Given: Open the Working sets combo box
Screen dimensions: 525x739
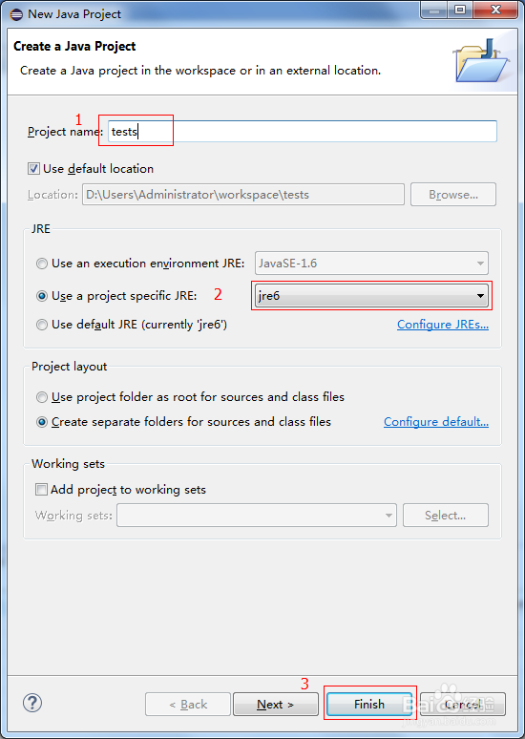Looking at the screenshot, I should (x=257, y=516).
